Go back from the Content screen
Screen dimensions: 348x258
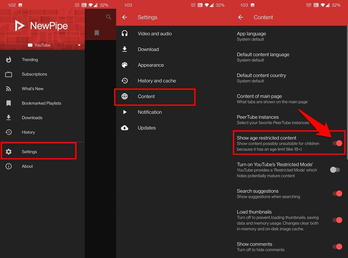[x=240, y=17]
